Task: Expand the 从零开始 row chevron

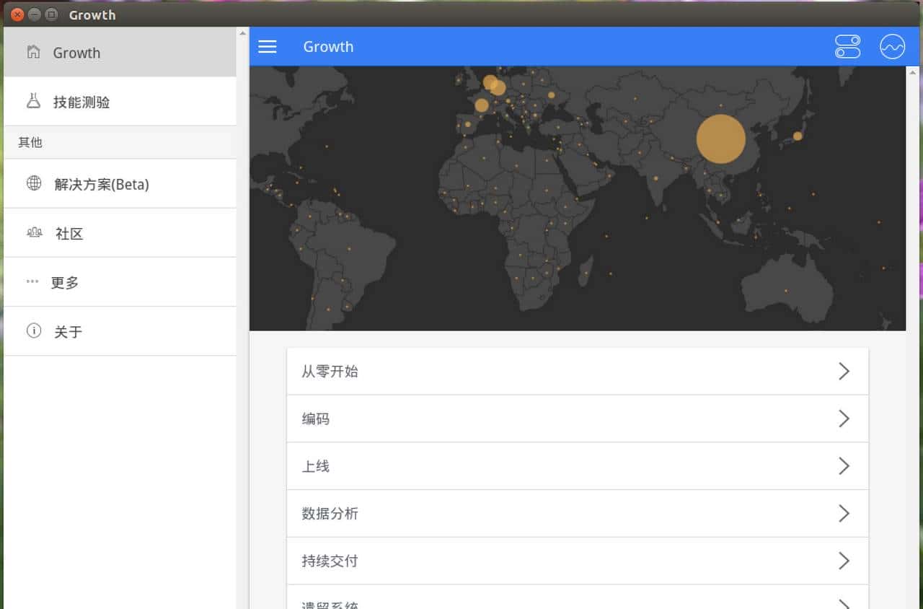Action: point(844,372)
